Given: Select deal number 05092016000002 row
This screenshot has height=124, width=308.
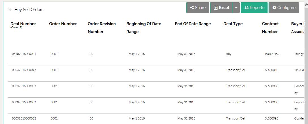Looking at the screenshot, I should click(x=24, y=102).
